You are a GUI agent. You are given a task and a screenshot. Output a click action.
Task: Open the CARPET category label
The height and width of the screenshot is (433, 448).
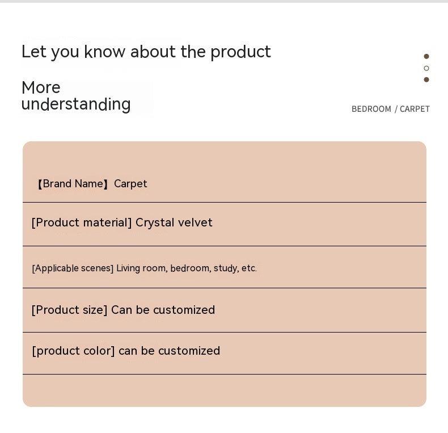pos(415,109)
